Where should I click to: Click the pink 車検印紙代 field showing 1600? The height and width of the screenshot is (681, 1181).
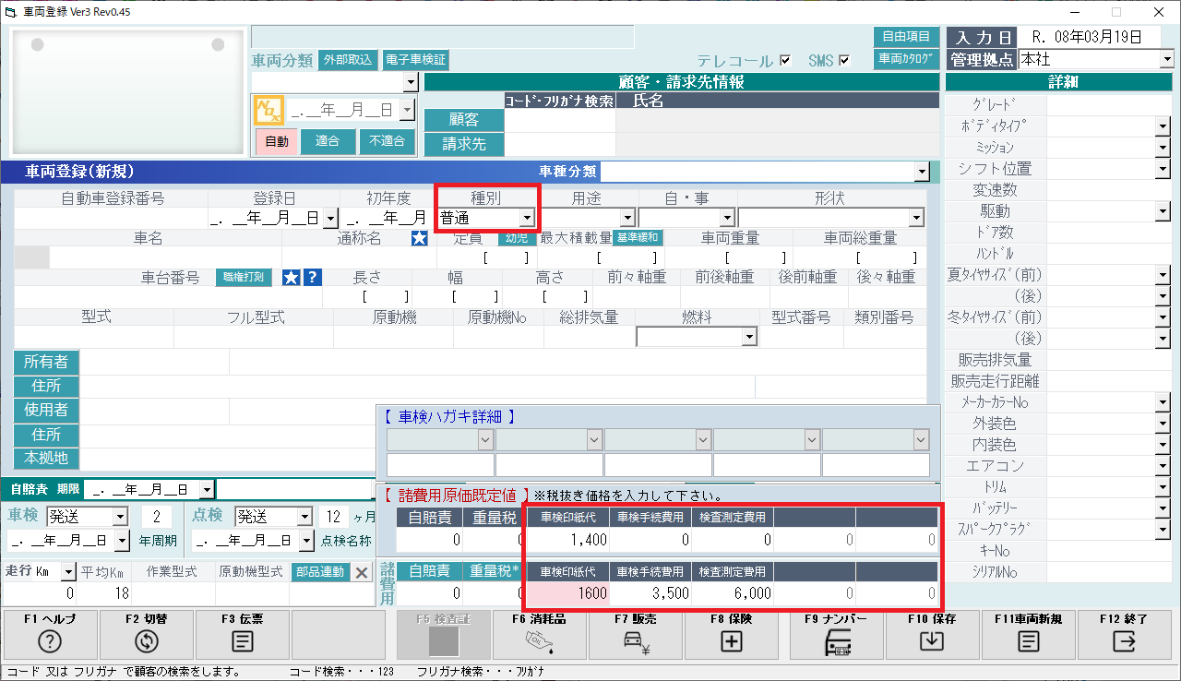[568, 593]
